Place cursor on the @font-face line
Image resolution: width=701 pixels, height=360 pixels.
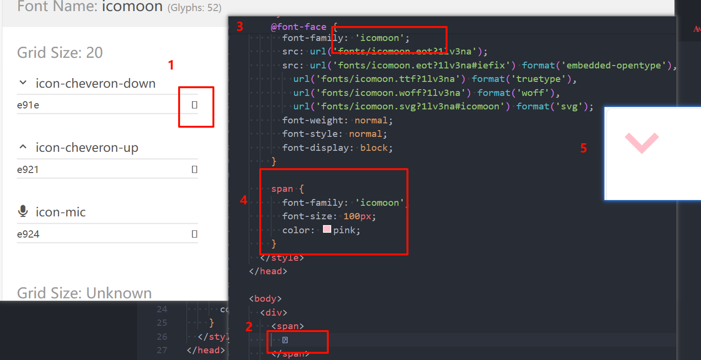(304, 27)
